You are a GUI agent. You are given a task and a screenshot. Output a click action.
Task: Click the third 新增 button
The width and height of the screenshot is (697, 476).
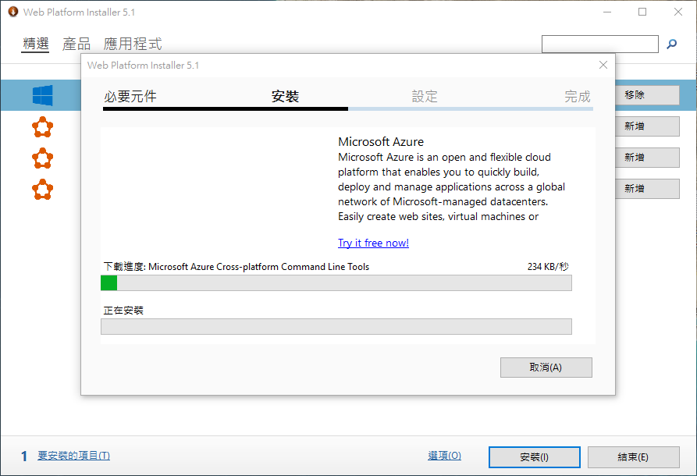click(647, 188)
